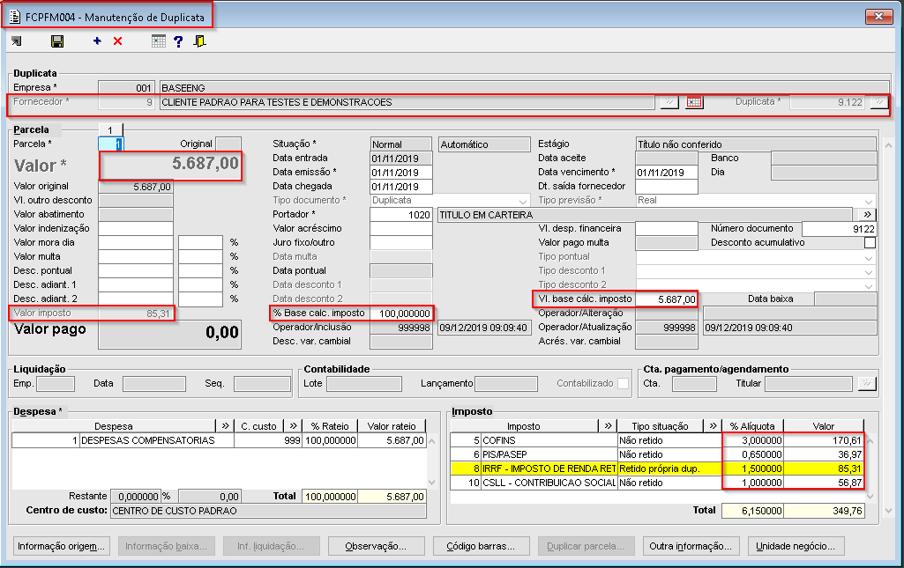This screenshot has height=568, width=904.
Task: Click the Informação origem button
Action: click(61, 546)
